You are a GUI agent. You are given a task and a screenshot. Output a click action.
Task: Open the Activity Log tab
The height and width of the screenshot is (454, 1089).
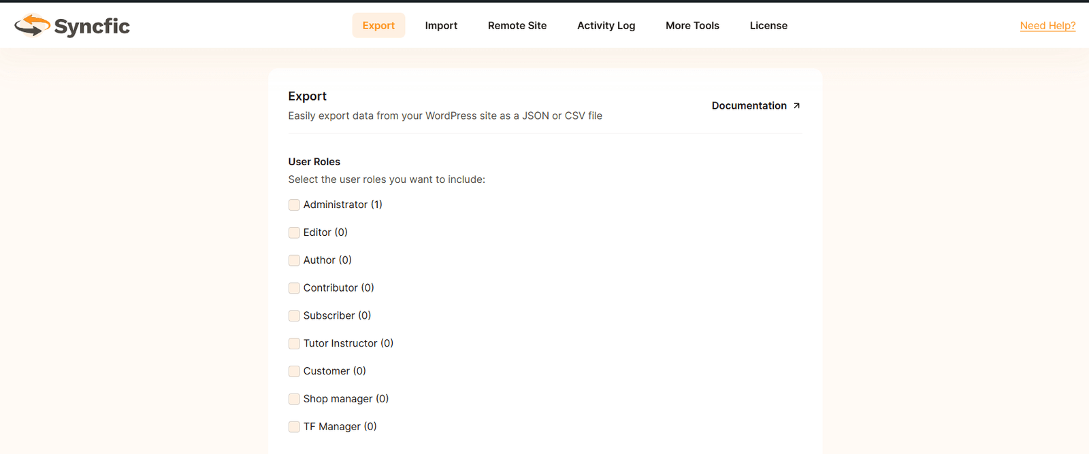tap(606, 26)
